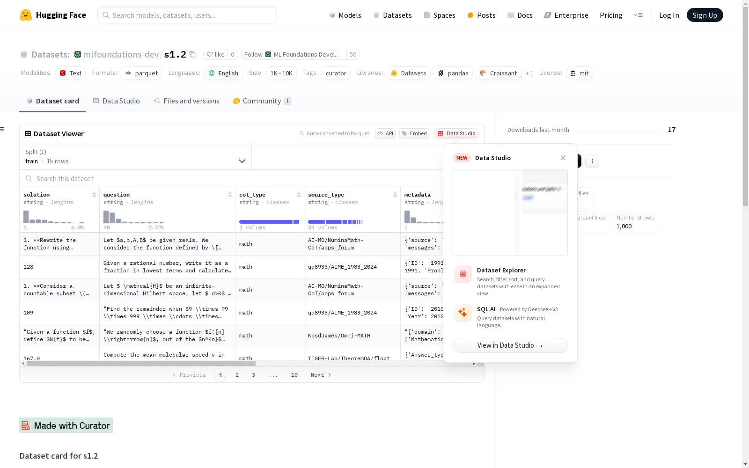Open the API button in Dataset Viewer
The image size is (749, 468).
pos(385,133)
